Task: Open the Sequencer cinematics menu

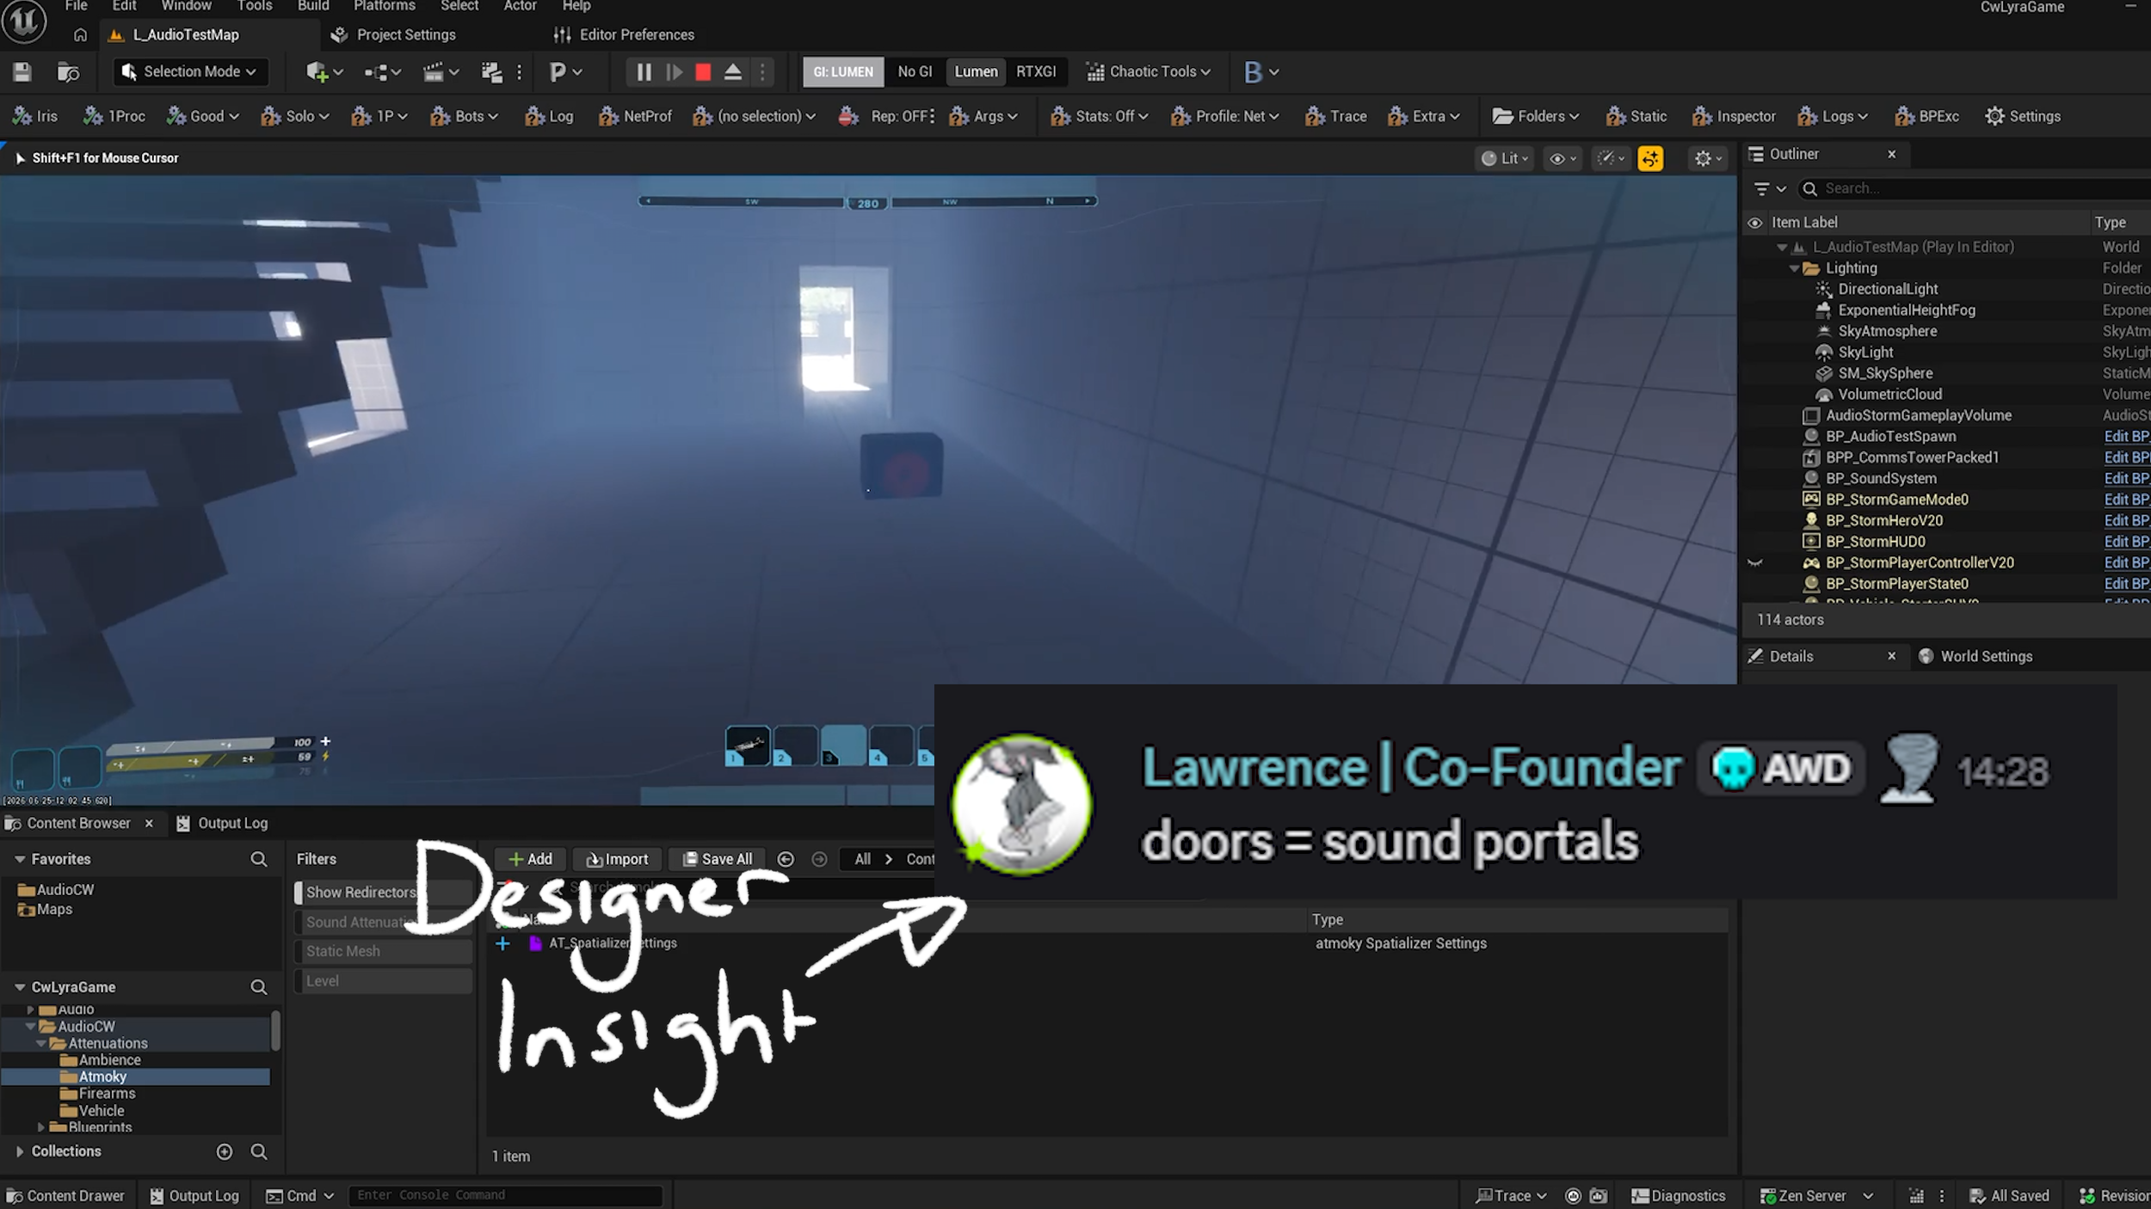Action: [441, 72]
